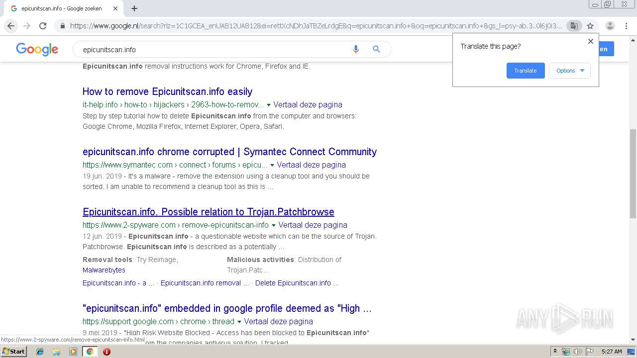The width and height of the screenshot is (637, 358).
Task: Open 'Delete Epicunitscan.info ...' sitelink
Action: click(x=297, y=283)
